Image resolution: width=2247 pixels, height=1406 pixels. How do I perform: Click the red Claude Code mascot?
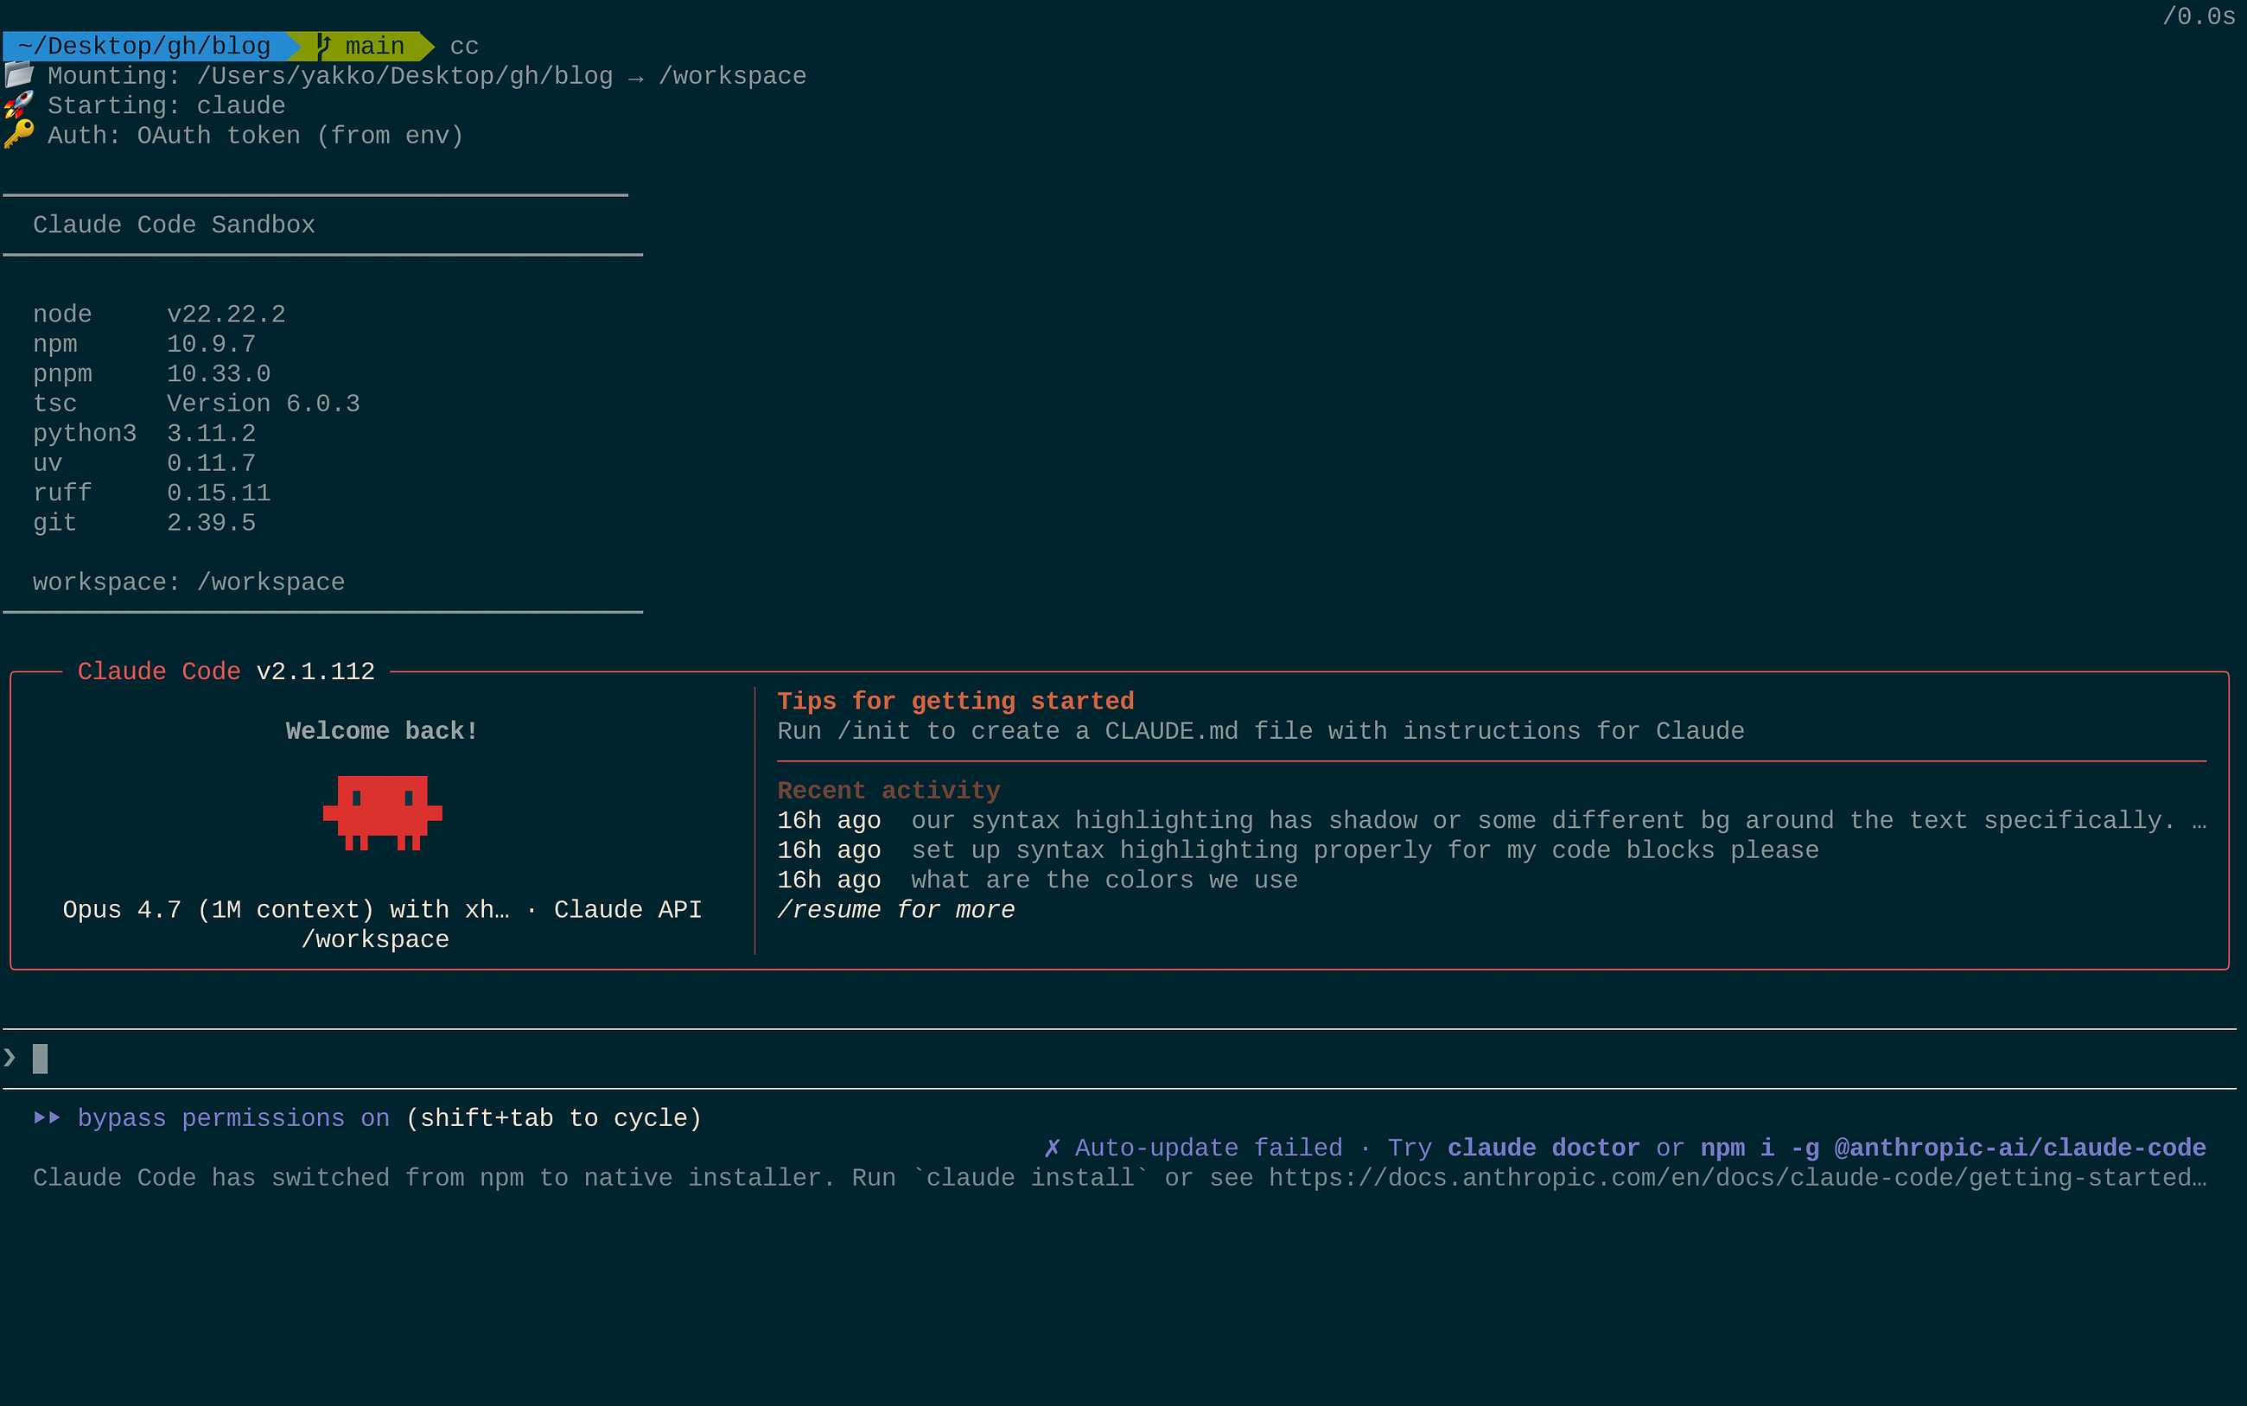[382, 812]
